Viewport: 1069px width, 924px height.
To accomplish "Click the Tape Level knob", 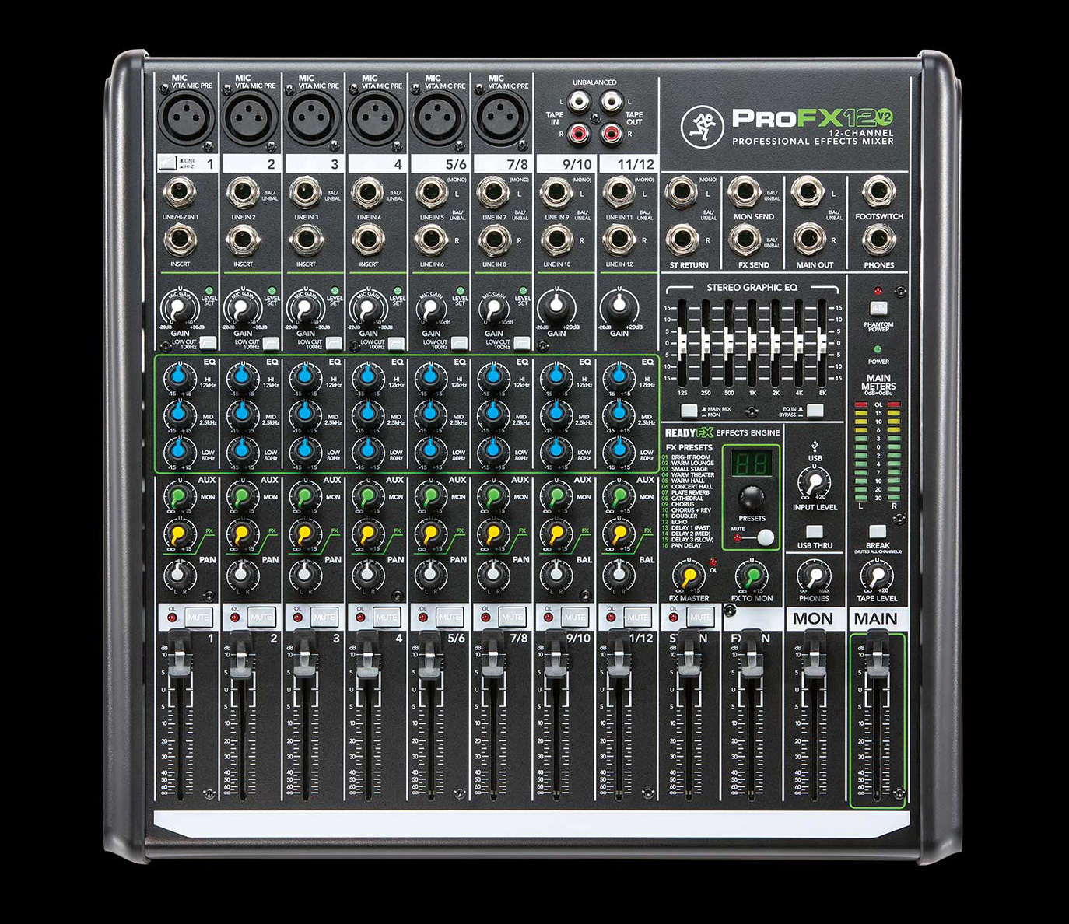I will pyautogui.click(x=877, y=576).
